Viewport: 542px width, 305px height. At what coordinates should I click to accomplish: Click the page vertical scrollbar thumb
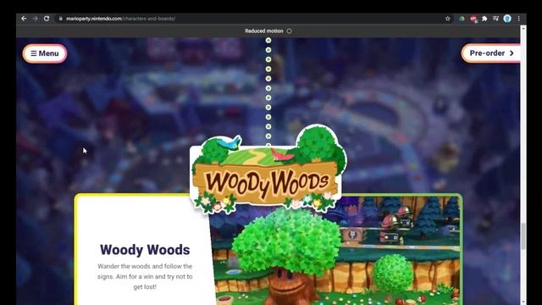coord(523,236)
